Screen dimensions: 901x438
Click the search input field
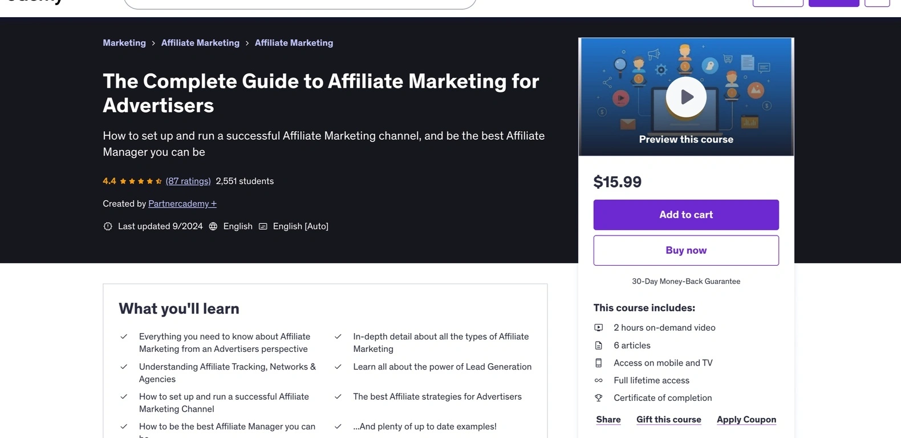[300, 3]
